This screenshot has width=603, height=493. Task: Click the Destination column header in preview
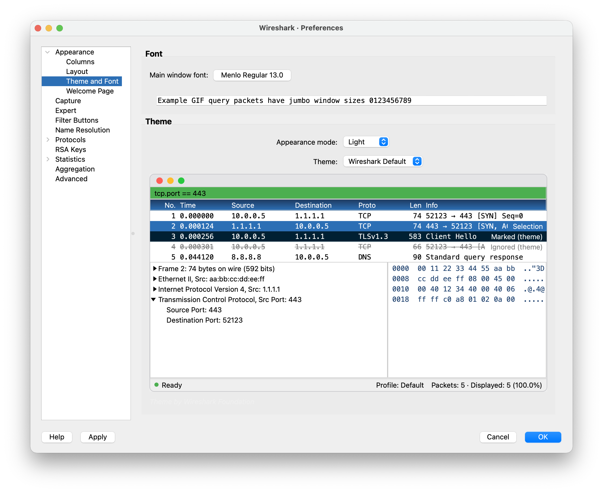(313, 205)
